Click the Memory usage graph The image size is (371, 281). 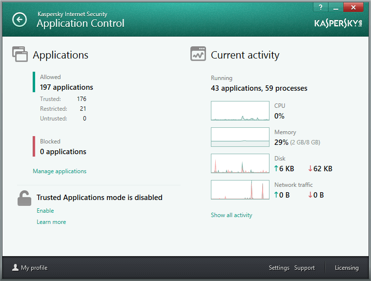pos(240,137)
